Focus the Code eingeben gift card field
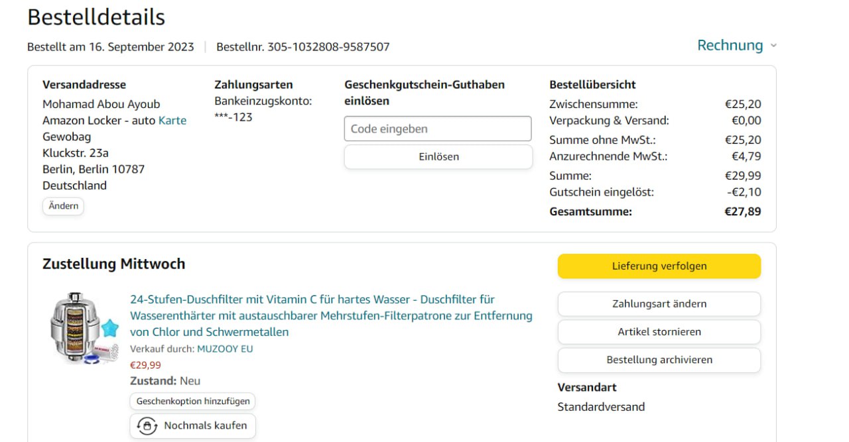The height and width of the screenshot is (442, 849). (438, 129)
